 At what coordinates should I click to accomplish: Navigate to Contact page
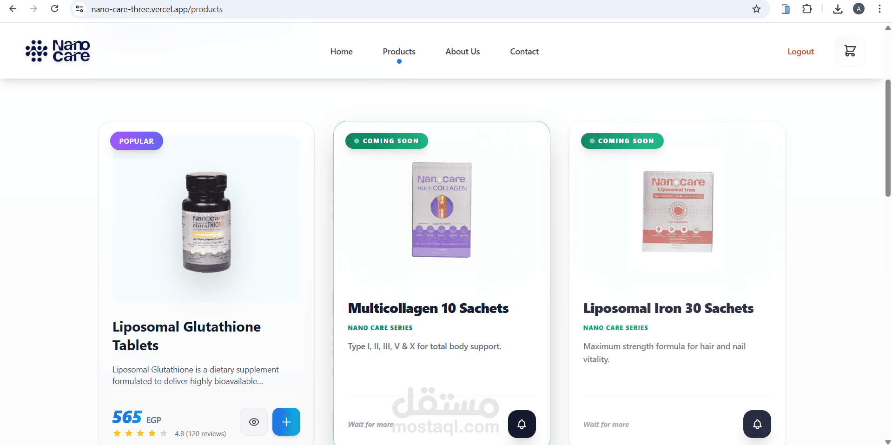(x=524, y=52)
